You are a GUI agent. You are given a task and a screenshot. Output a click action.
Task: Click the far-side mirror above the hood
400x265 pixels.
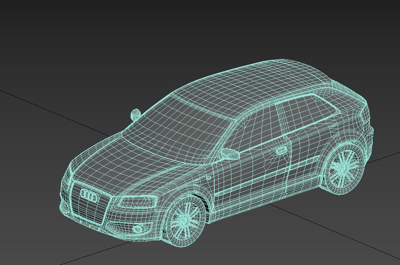point(135,115)
